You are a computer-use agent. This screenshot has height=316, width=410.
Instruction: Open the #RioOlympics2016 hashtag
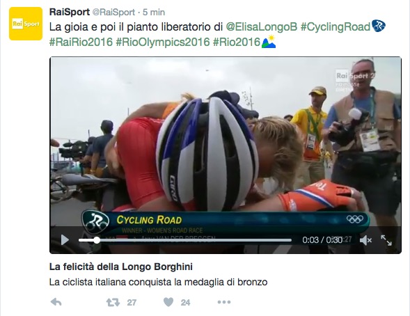click(163, 42)
